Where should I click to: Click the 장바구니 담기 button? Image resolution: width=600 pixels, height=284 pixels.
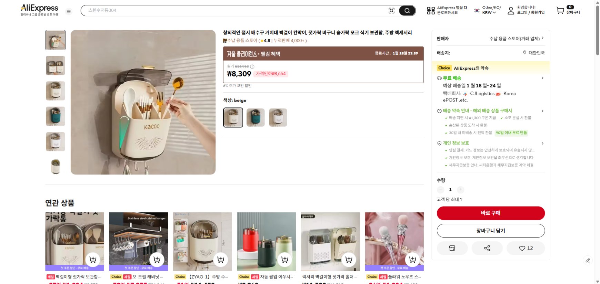(x=491, y=231)
